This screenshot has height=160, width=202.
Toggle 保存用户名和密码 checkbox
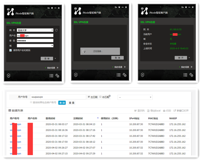click(x=11, y=50)
